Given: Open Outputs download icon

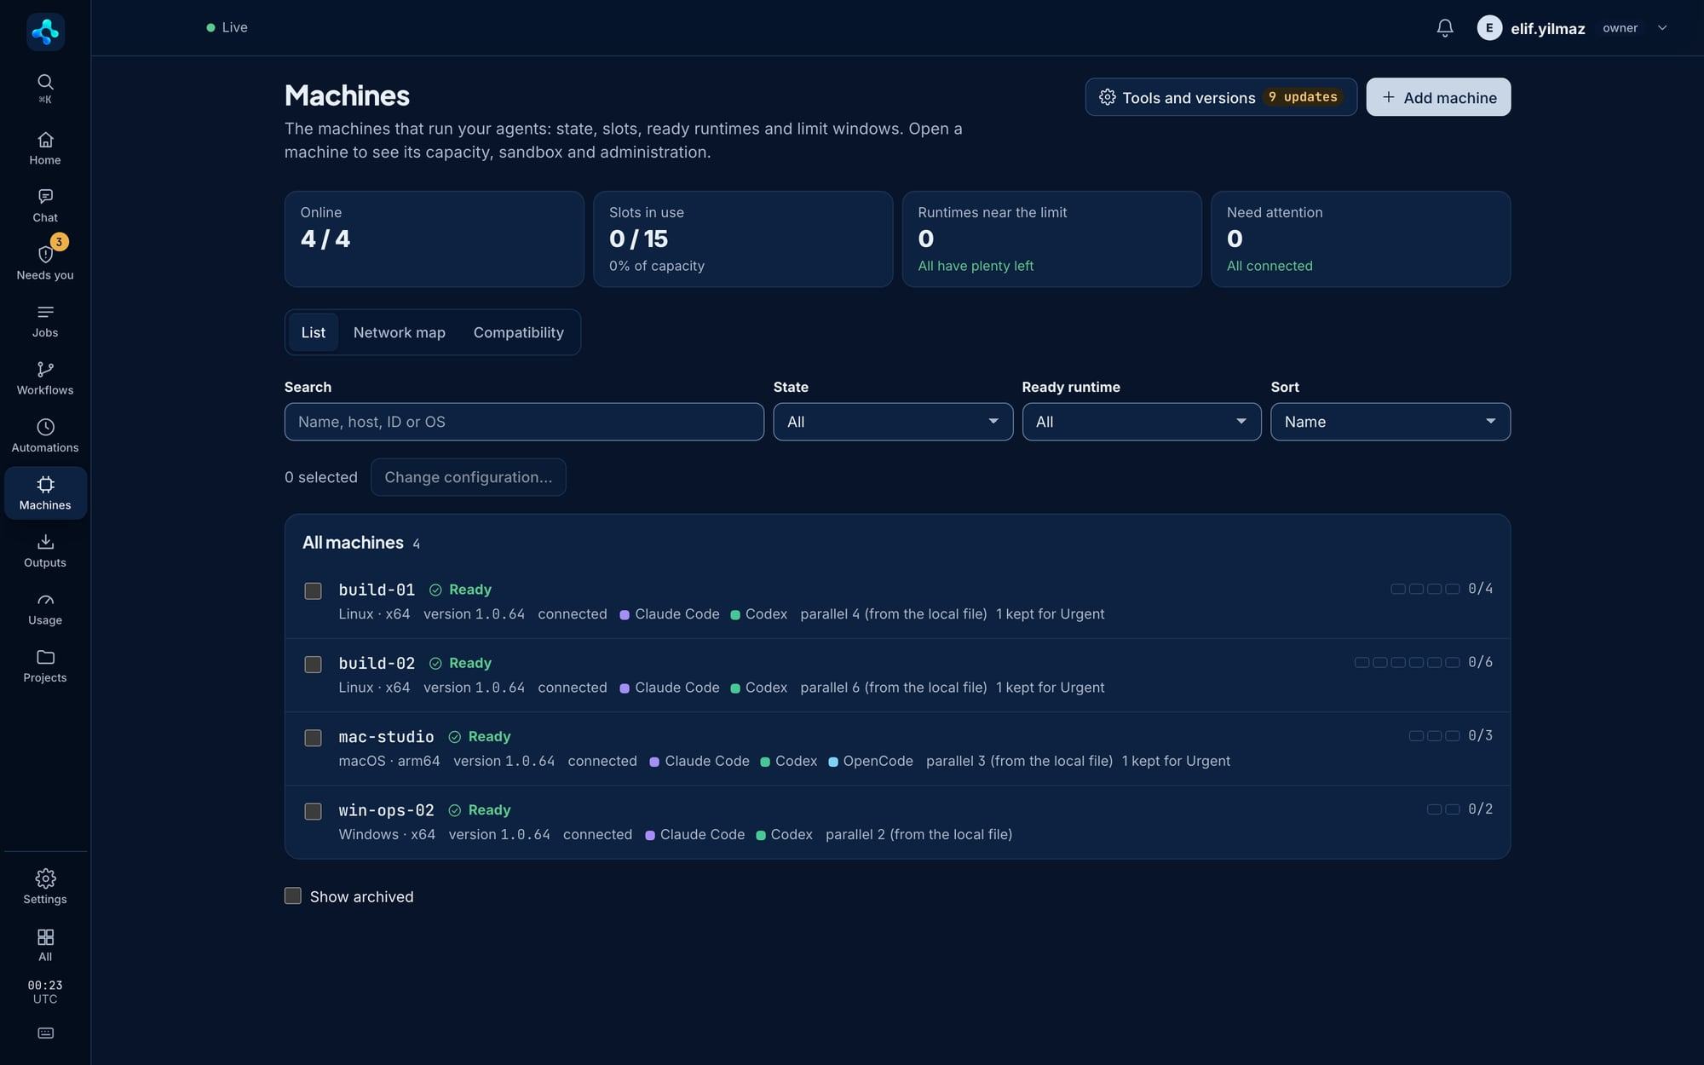Looking at the screenshot, I should coord(45,542).
